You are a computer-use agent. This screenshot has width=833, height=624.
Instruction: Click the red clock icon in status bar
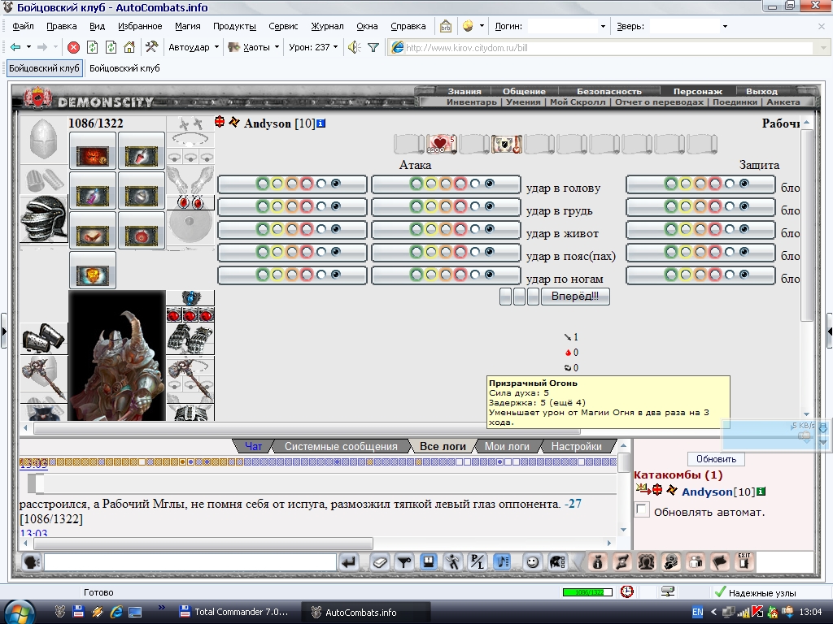[627, 591]
